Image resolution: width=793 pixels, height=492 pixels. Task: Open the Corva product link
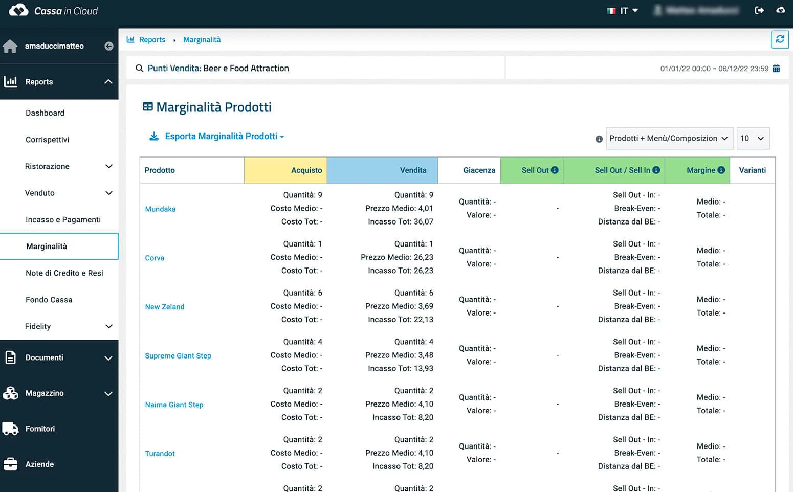point(155,258)
